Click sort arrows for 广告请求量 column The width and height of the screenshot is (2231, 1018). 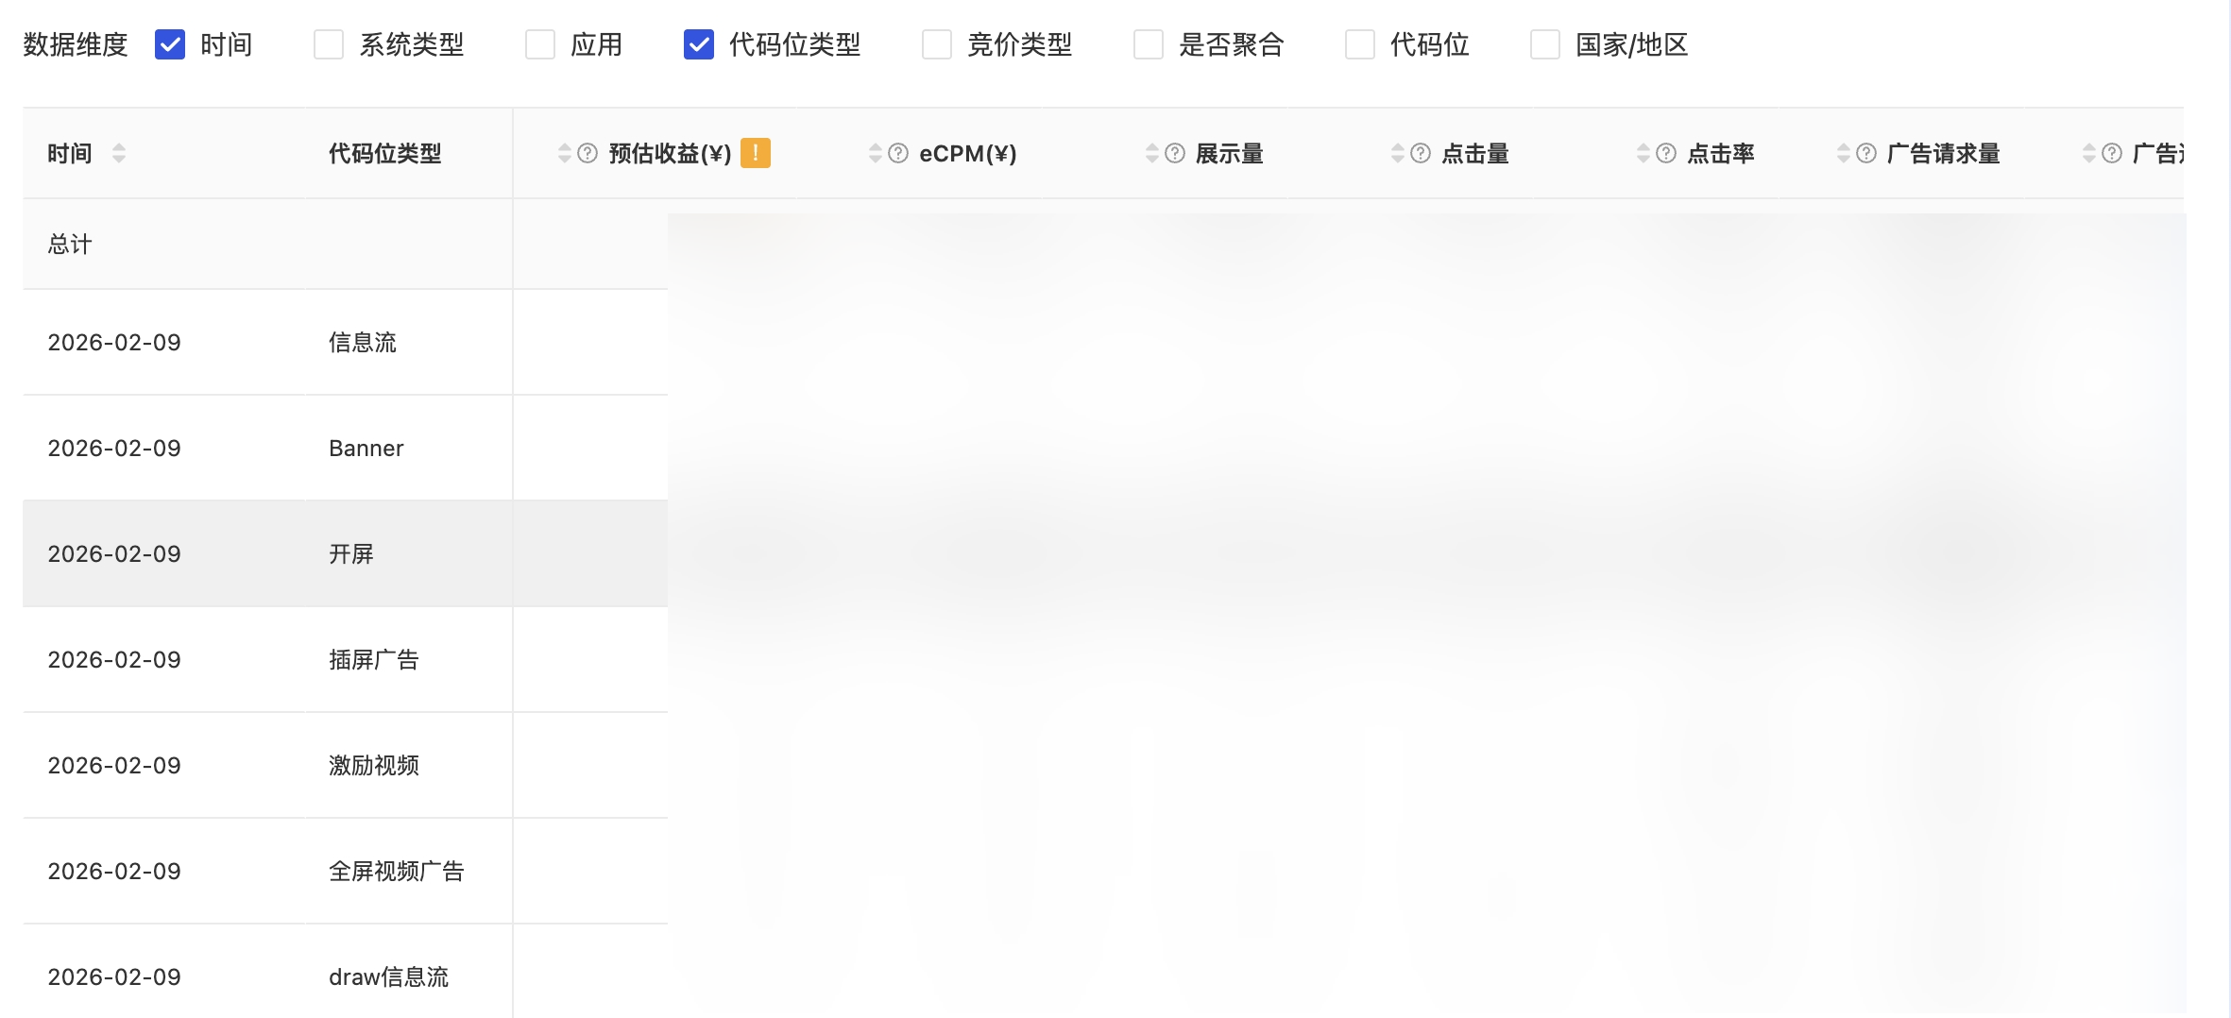pyautogui.click(x=1844, y=153)
